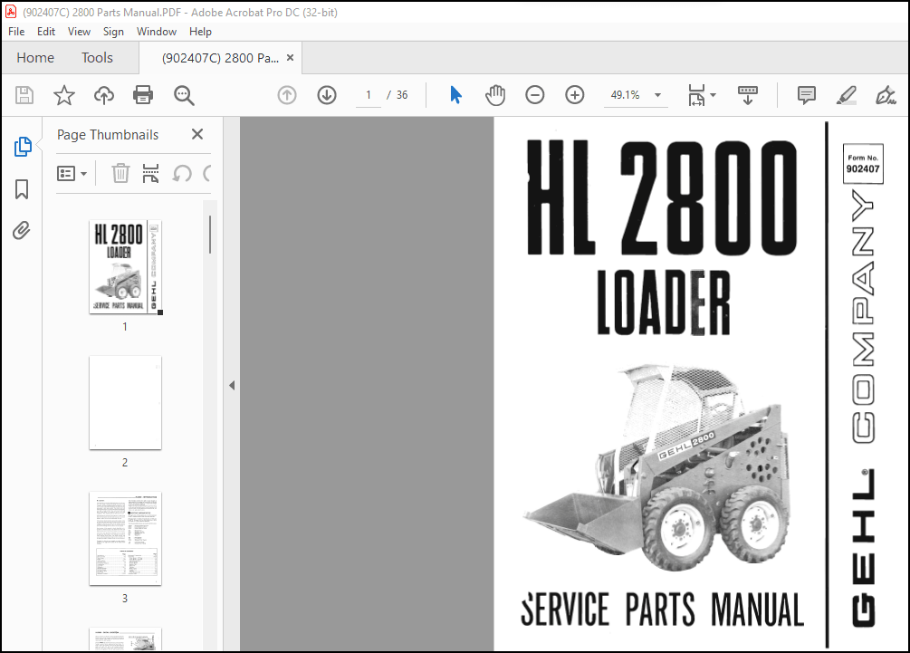This screenshot has width=910, height=653.
Task: Toggle scrolling page view mode
Action: pyautogui.click(x=745, y=94)
